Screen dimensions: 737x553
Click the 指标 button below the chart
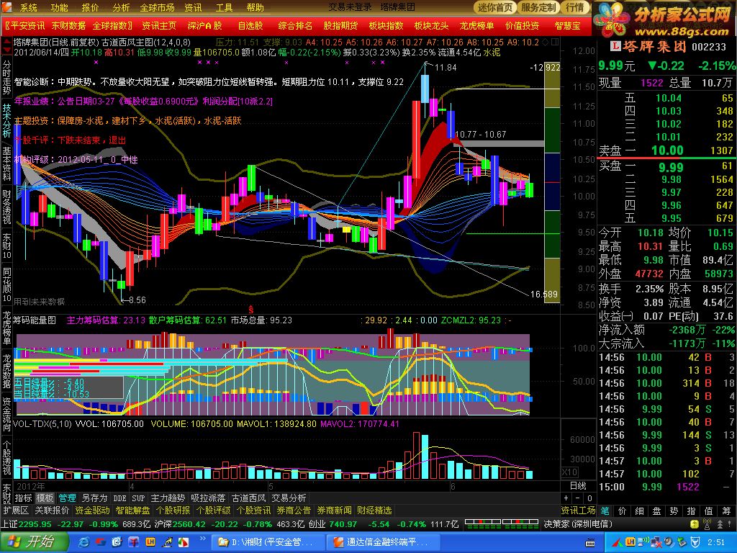(x=23, y=498)
